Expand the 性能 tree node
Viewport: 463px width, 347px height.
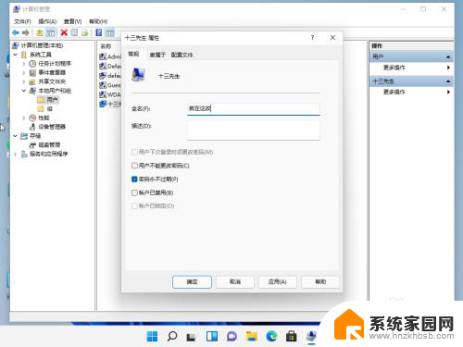(24, 118)
